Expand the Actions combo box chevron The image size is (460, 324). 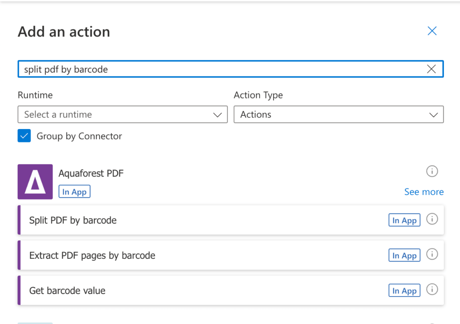(x=433, y=115)
